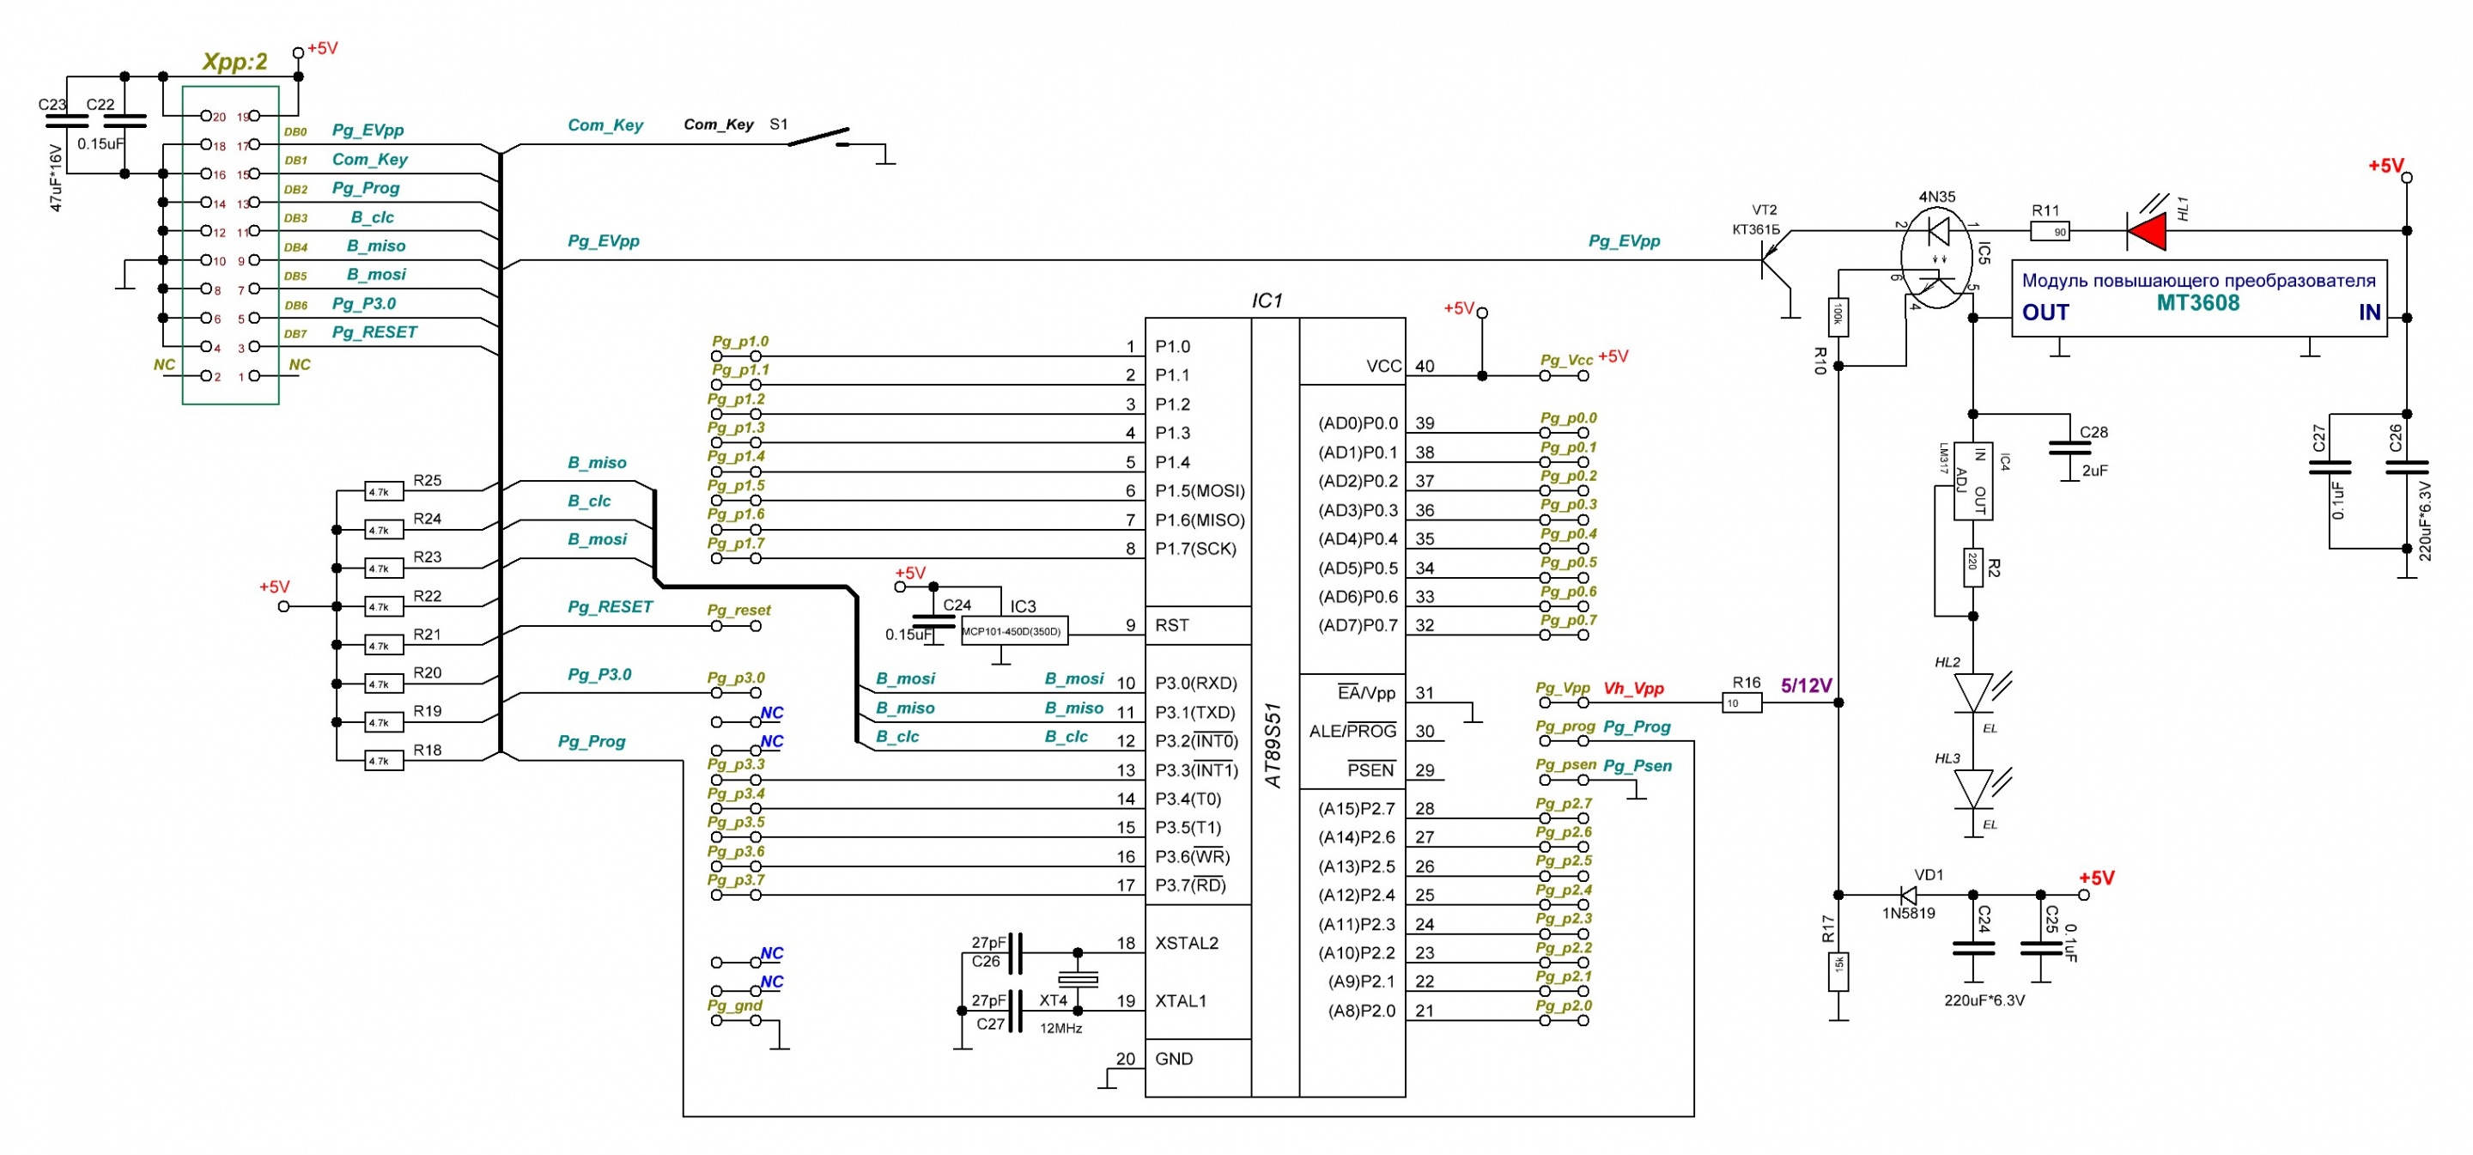This screenshot has height=1155, width=2473.
Task: Click the XT4 crystal symbol
Action: point(1077,981)
